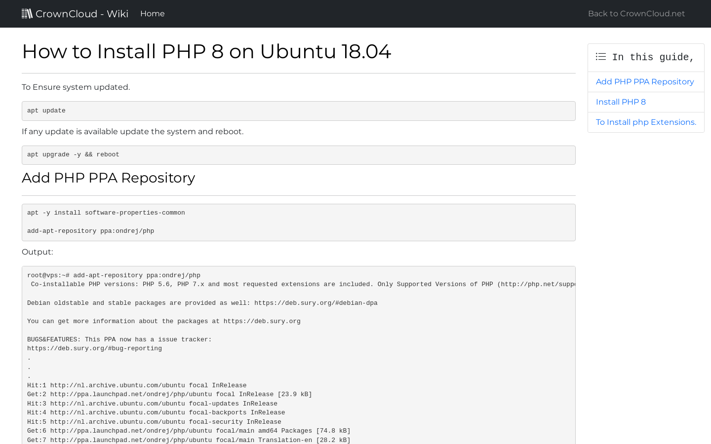This screenshot has height=444, width=711.
Task: Click the 'root@vps:~#' prompt line in output
Action: click(114, 276)
